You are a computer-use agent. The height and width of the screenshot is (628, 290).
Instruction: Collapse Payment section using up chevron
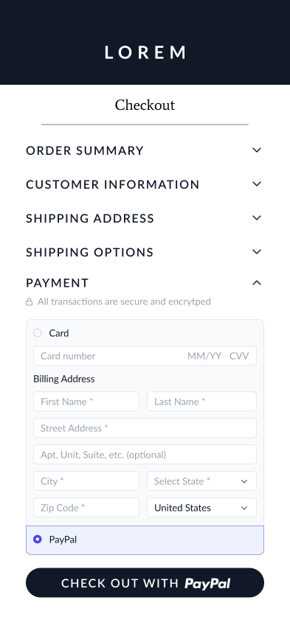pos(257,283)
